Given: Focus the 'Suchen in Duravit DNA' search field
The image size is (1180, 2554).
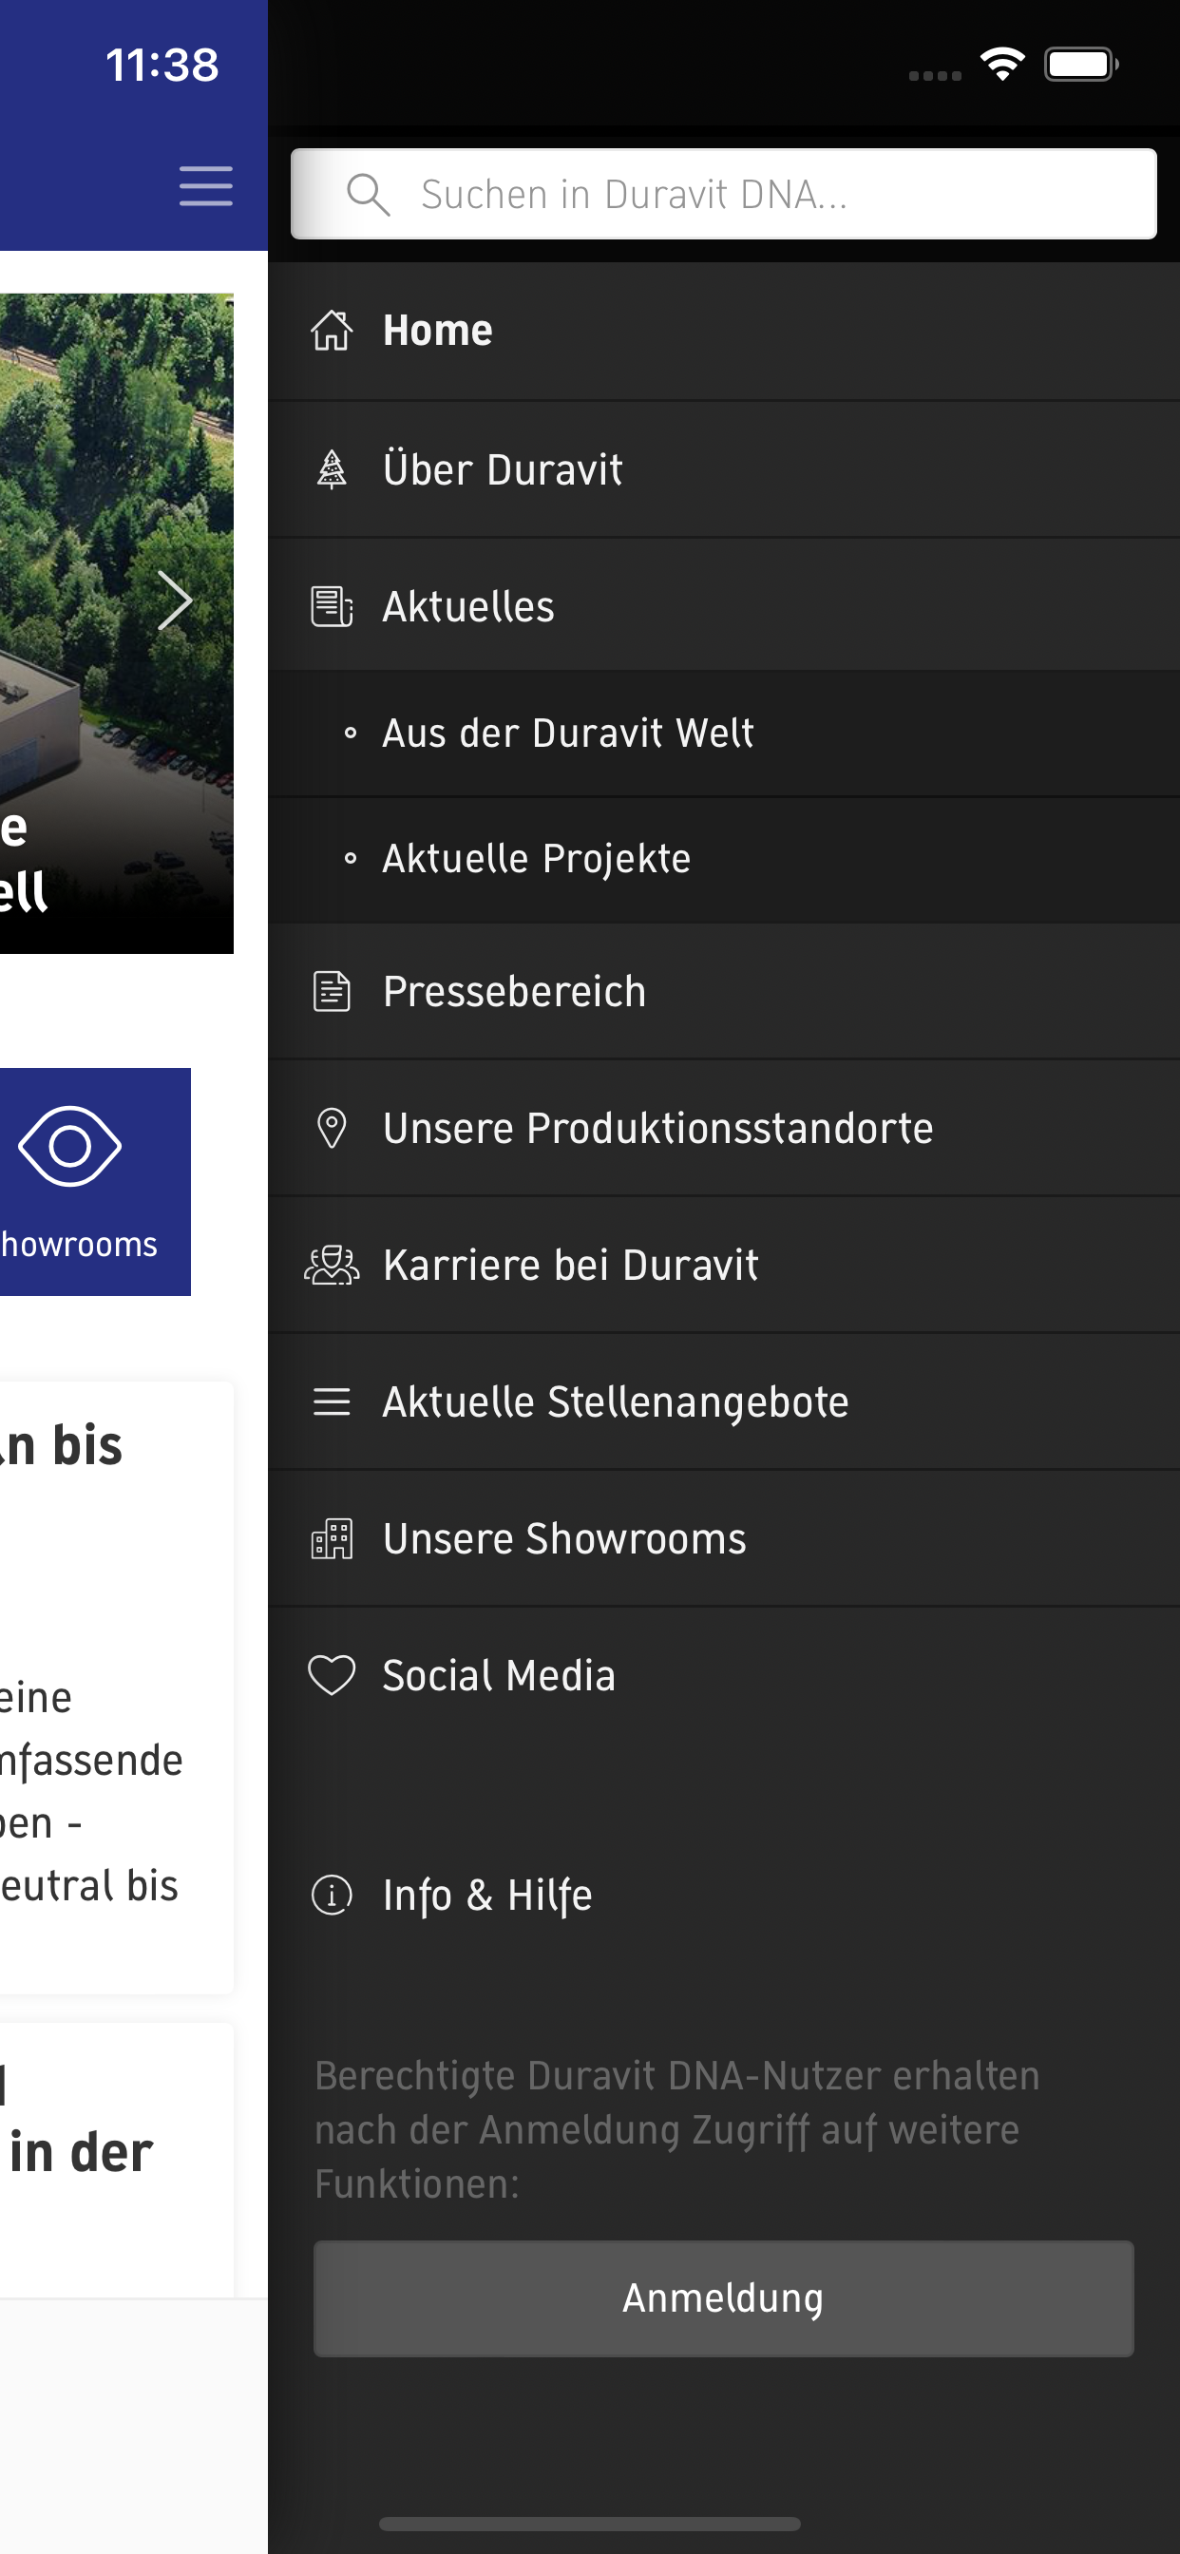Looking at the screenshot, I should click(723, 195).
